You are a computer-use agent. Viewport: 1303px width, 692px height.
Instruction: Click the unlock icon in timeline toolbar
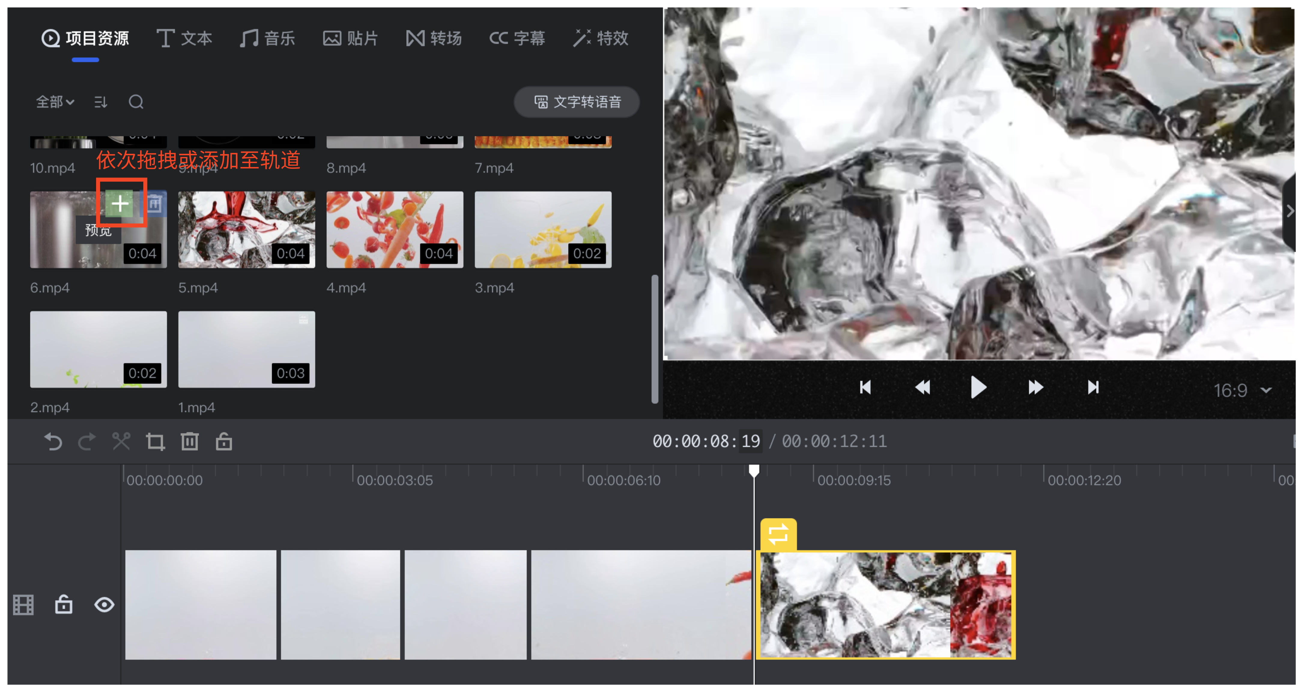coord(224,442)
